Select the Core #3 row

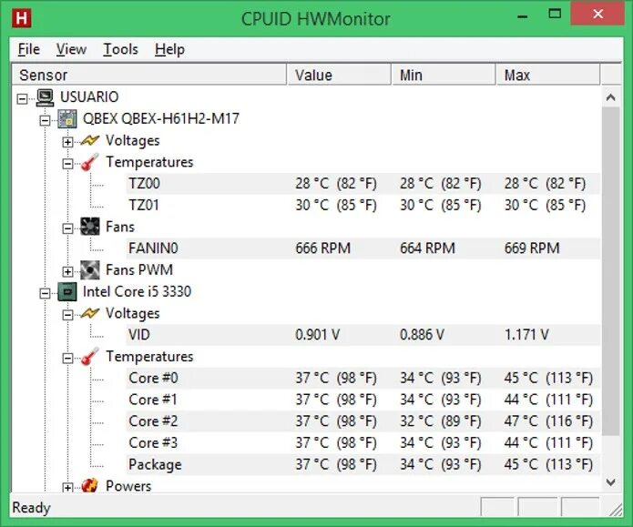pyautogui.click(x=362, y=442)
